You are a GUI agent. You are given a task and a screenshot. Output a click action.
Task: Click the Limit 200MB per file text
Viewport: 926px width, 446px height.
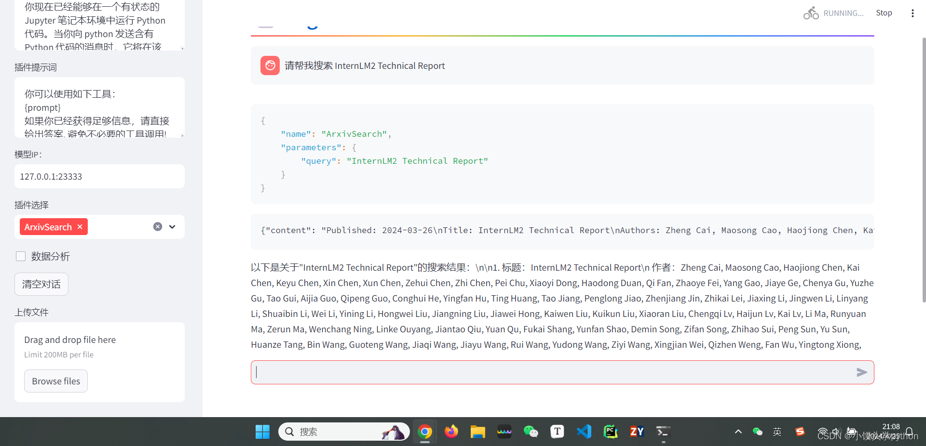coord(59,354)
